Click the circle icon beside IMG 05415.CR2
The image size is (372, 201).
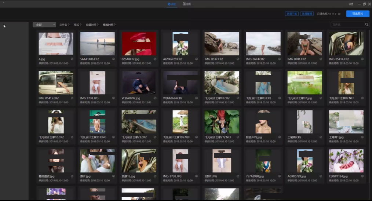[x=72, y=98]
